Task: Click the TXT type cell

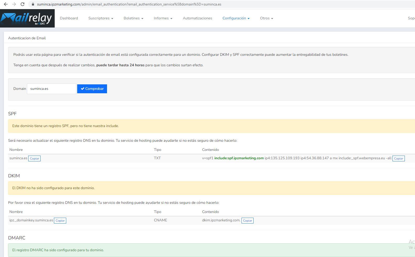Action: [157, 158]
